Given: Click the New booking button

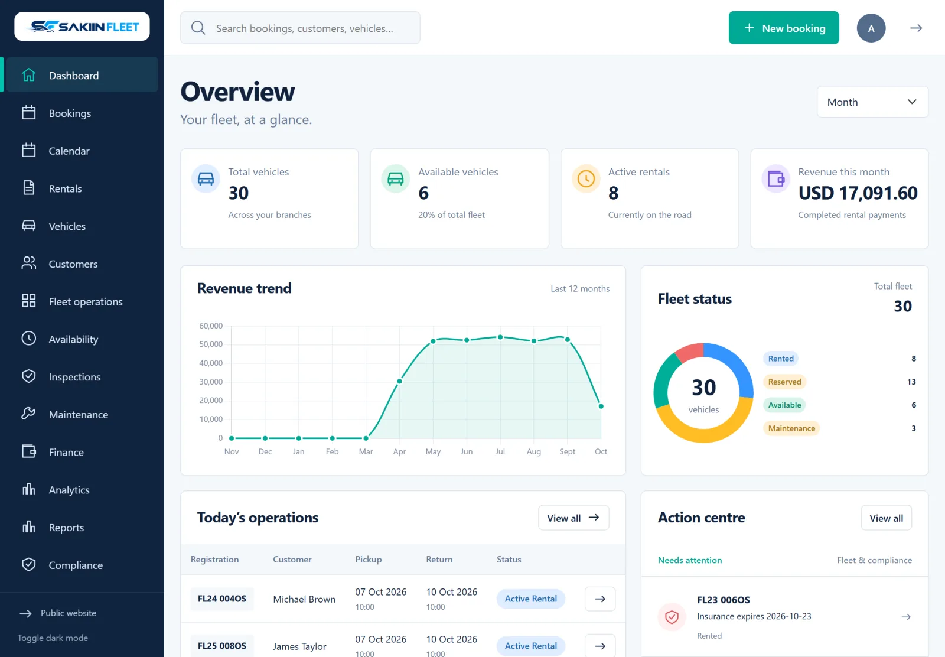Looking at the screenshot, I should [784, 28].
